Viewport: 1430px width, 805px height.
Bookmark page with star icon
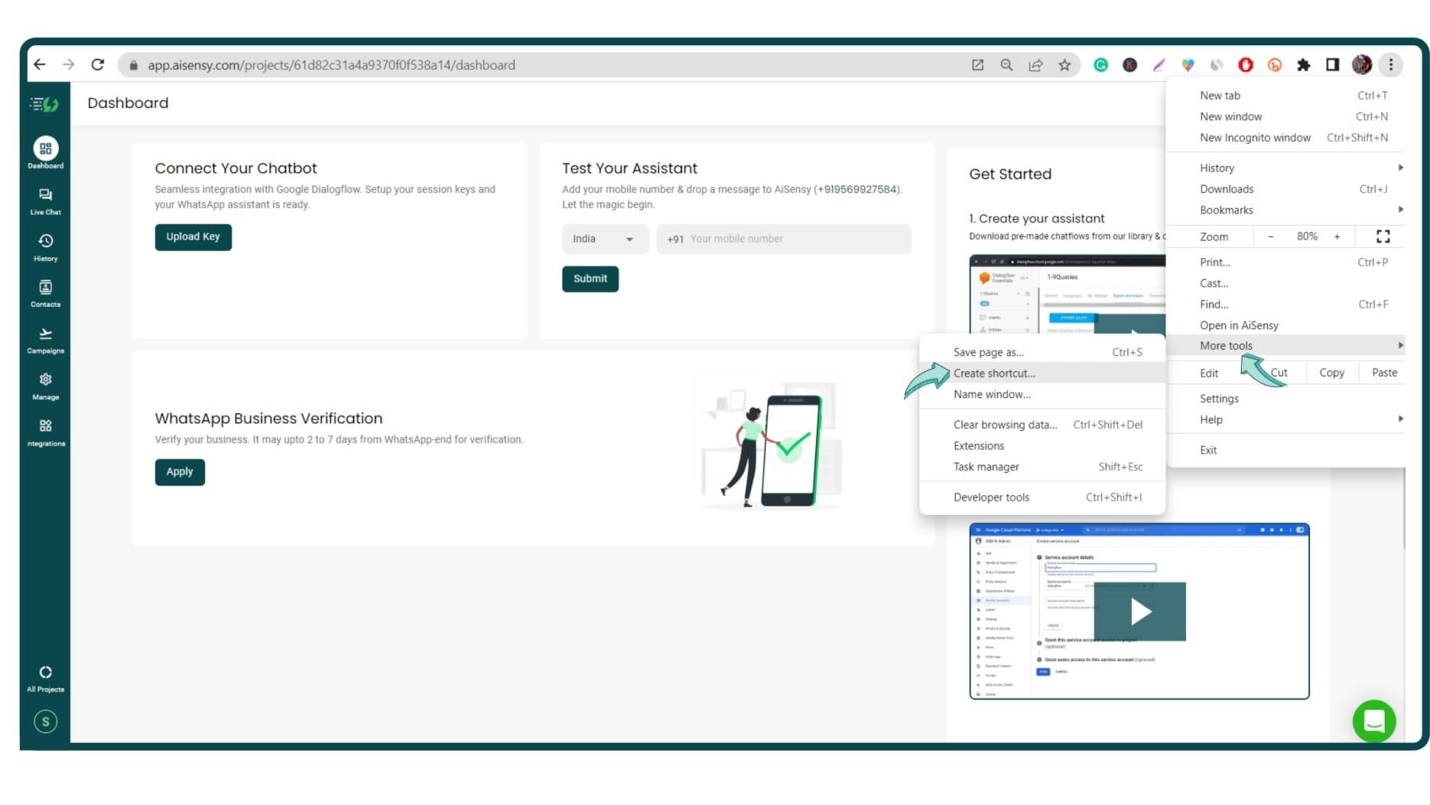click(x=1065, y=65)
